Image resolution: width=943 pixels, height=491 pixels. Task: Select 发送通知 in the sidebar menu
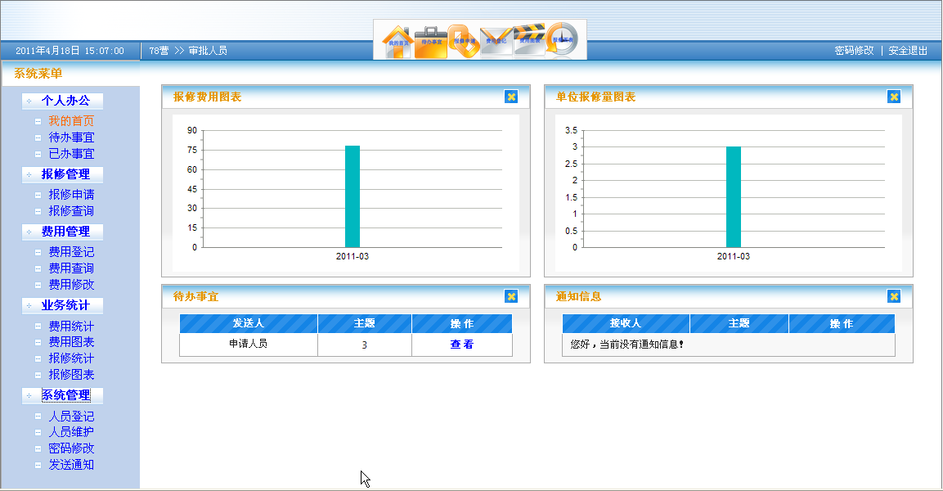point(72,466)
